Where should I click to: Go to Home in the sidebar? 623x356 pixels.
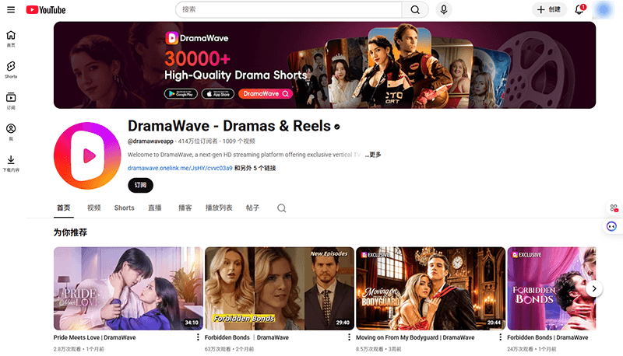click(11, 39)
